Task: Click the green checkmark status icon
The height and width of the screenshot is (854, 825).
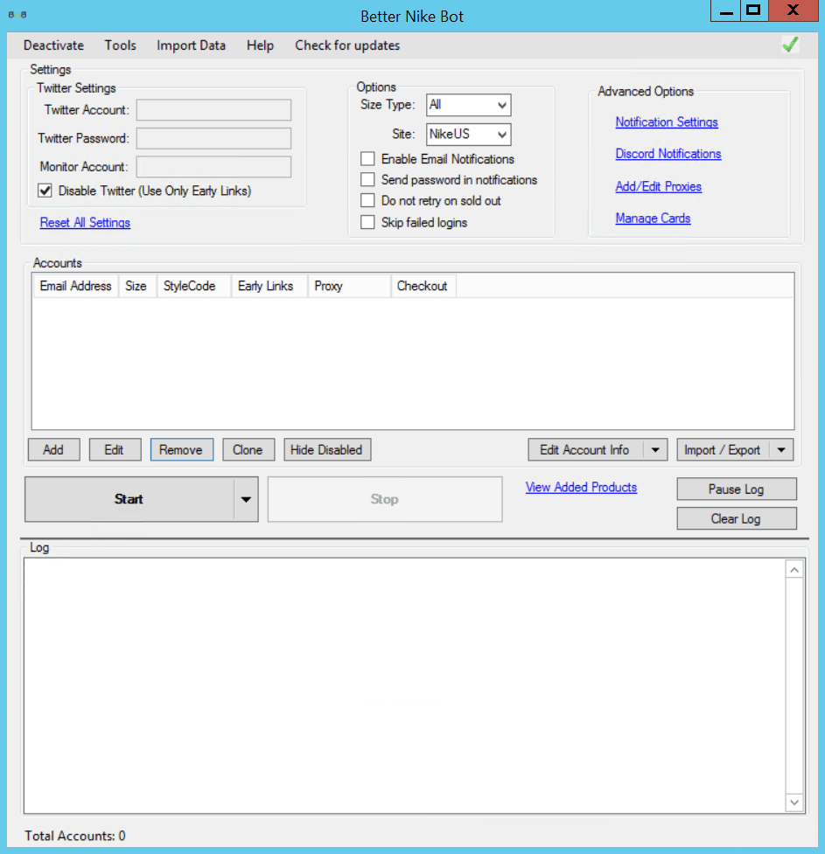Action: click(790, 45)
